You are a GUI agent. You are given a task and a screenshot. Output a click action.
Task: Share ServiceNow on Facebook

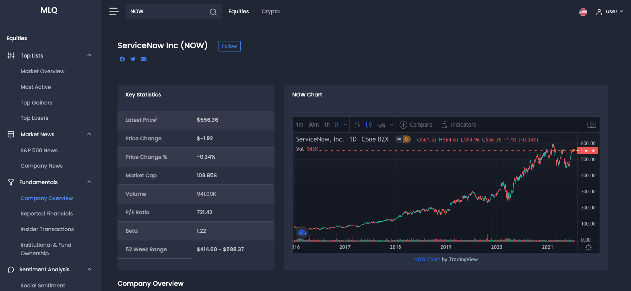tap(122, 59)
